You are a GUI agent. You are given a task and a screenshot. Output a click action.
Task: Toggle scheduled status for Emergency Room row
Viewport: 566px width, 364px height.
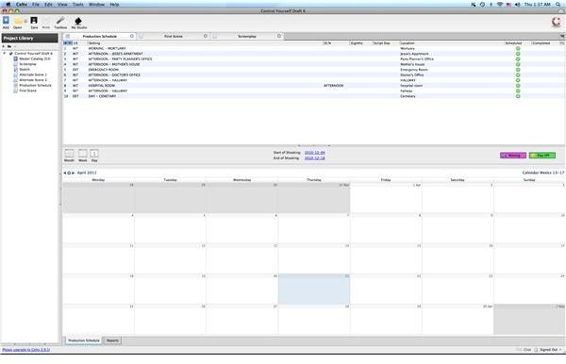(518, 70)
